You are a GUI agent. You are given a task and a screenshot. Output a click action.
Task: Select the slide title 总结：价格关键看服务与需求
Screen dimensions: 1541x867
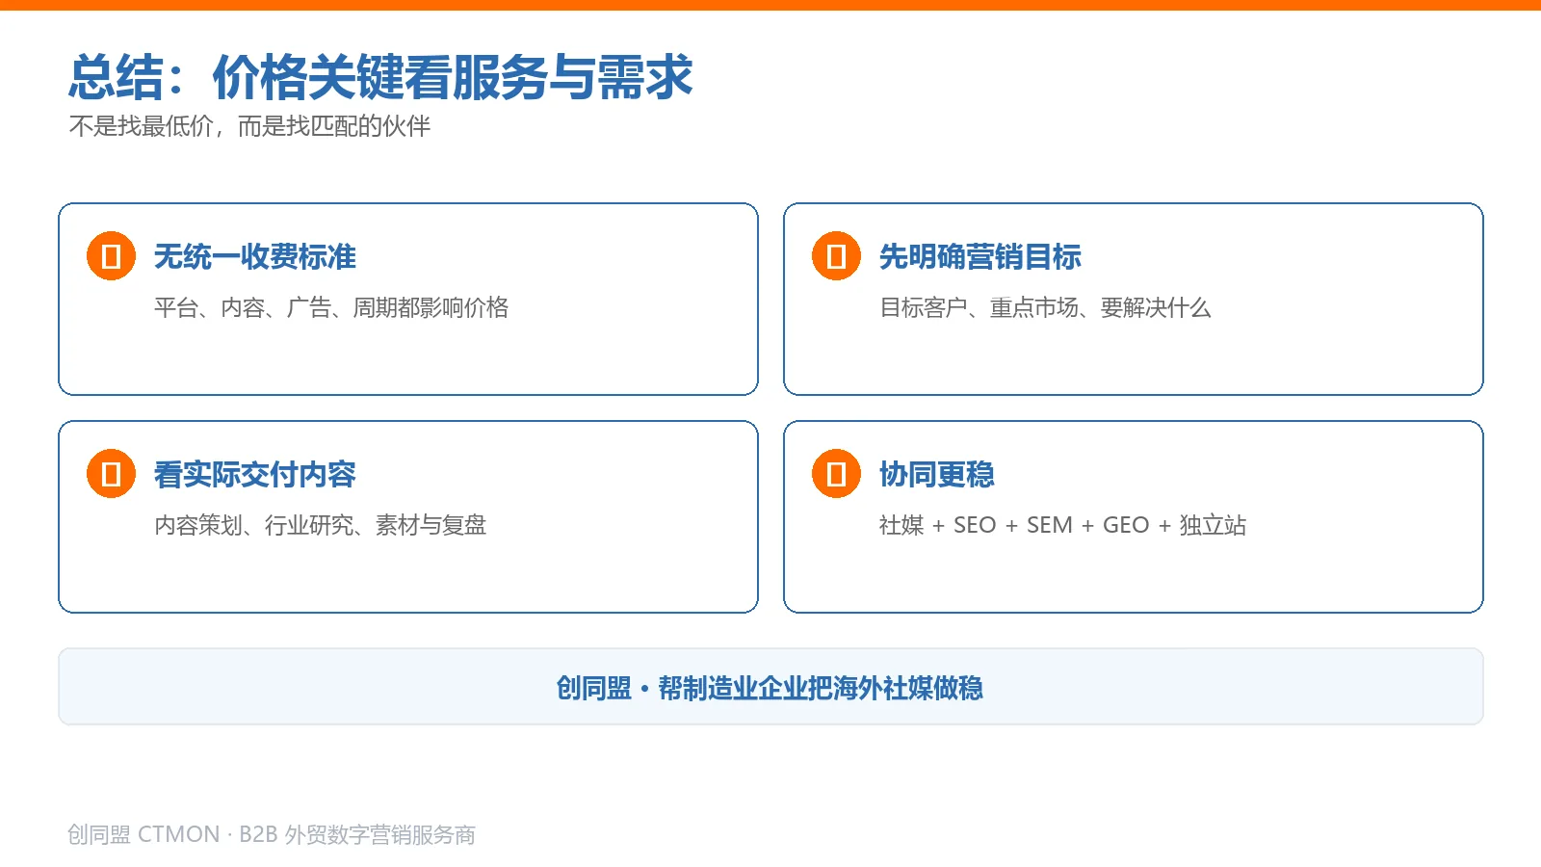380,77
